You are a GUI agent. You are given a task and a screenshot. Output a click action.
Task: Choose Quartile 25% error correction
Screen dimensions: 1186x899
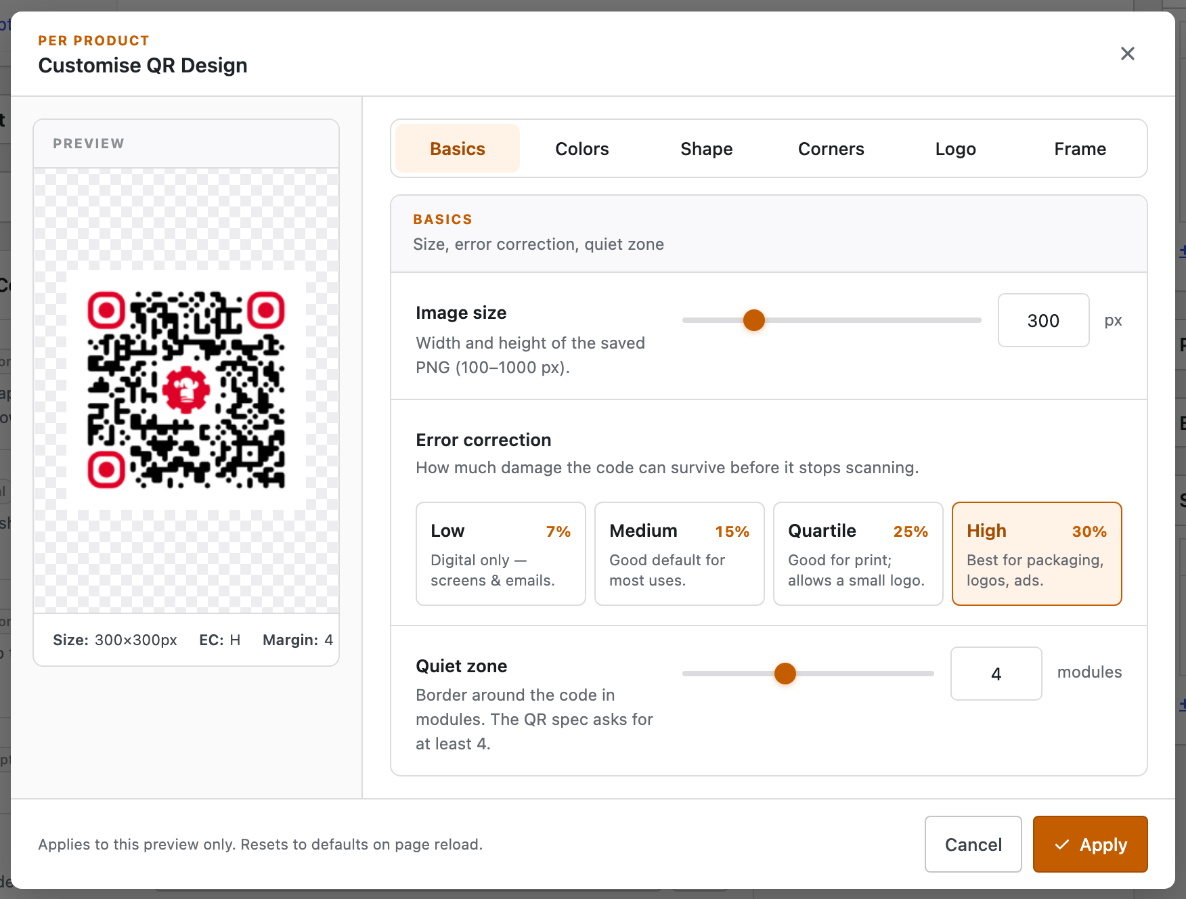pos(858,554)
